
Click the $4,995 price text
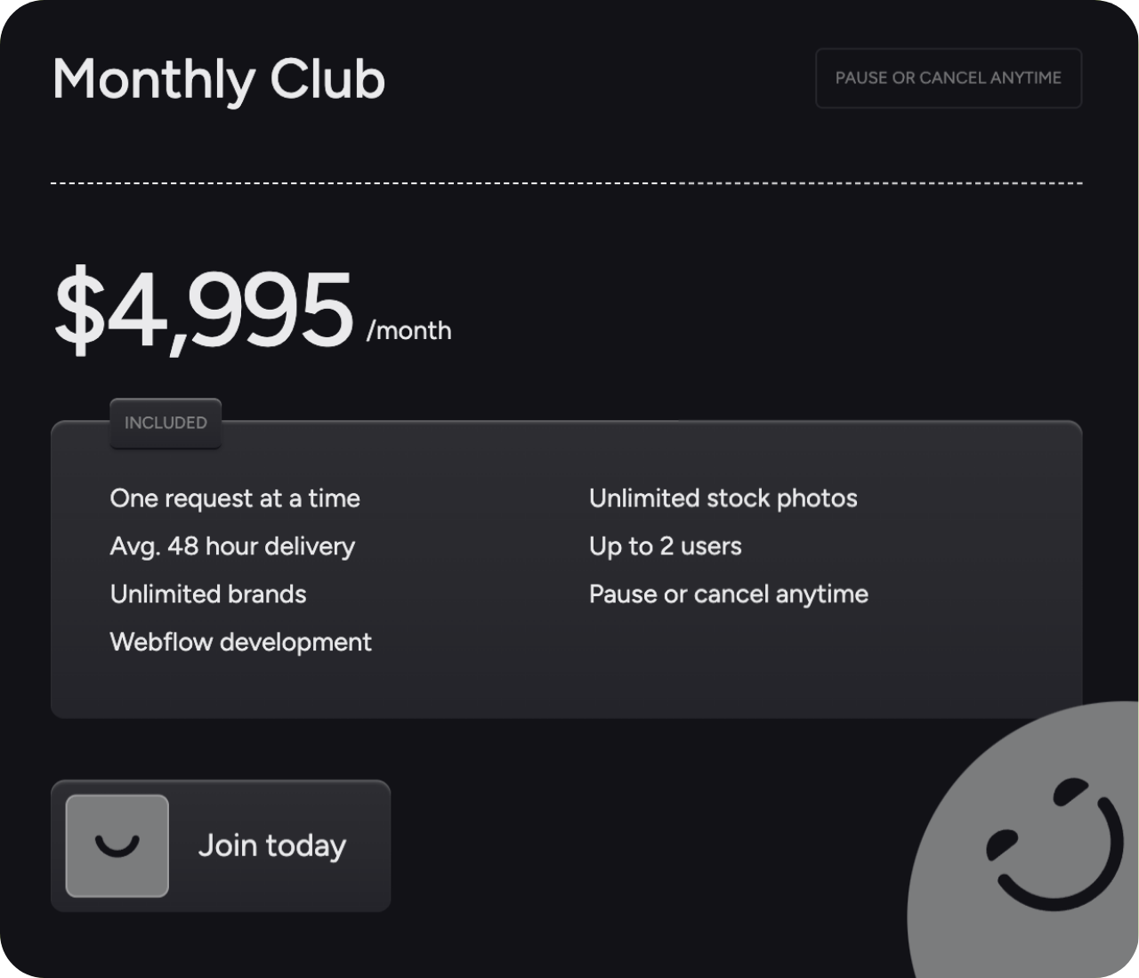pos(204,309)
